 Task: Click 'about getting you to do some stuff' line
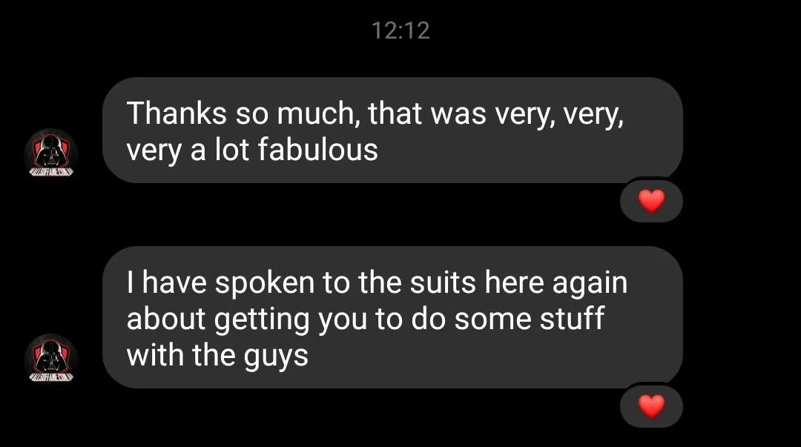pyautogui.click(x=365, y=319)
